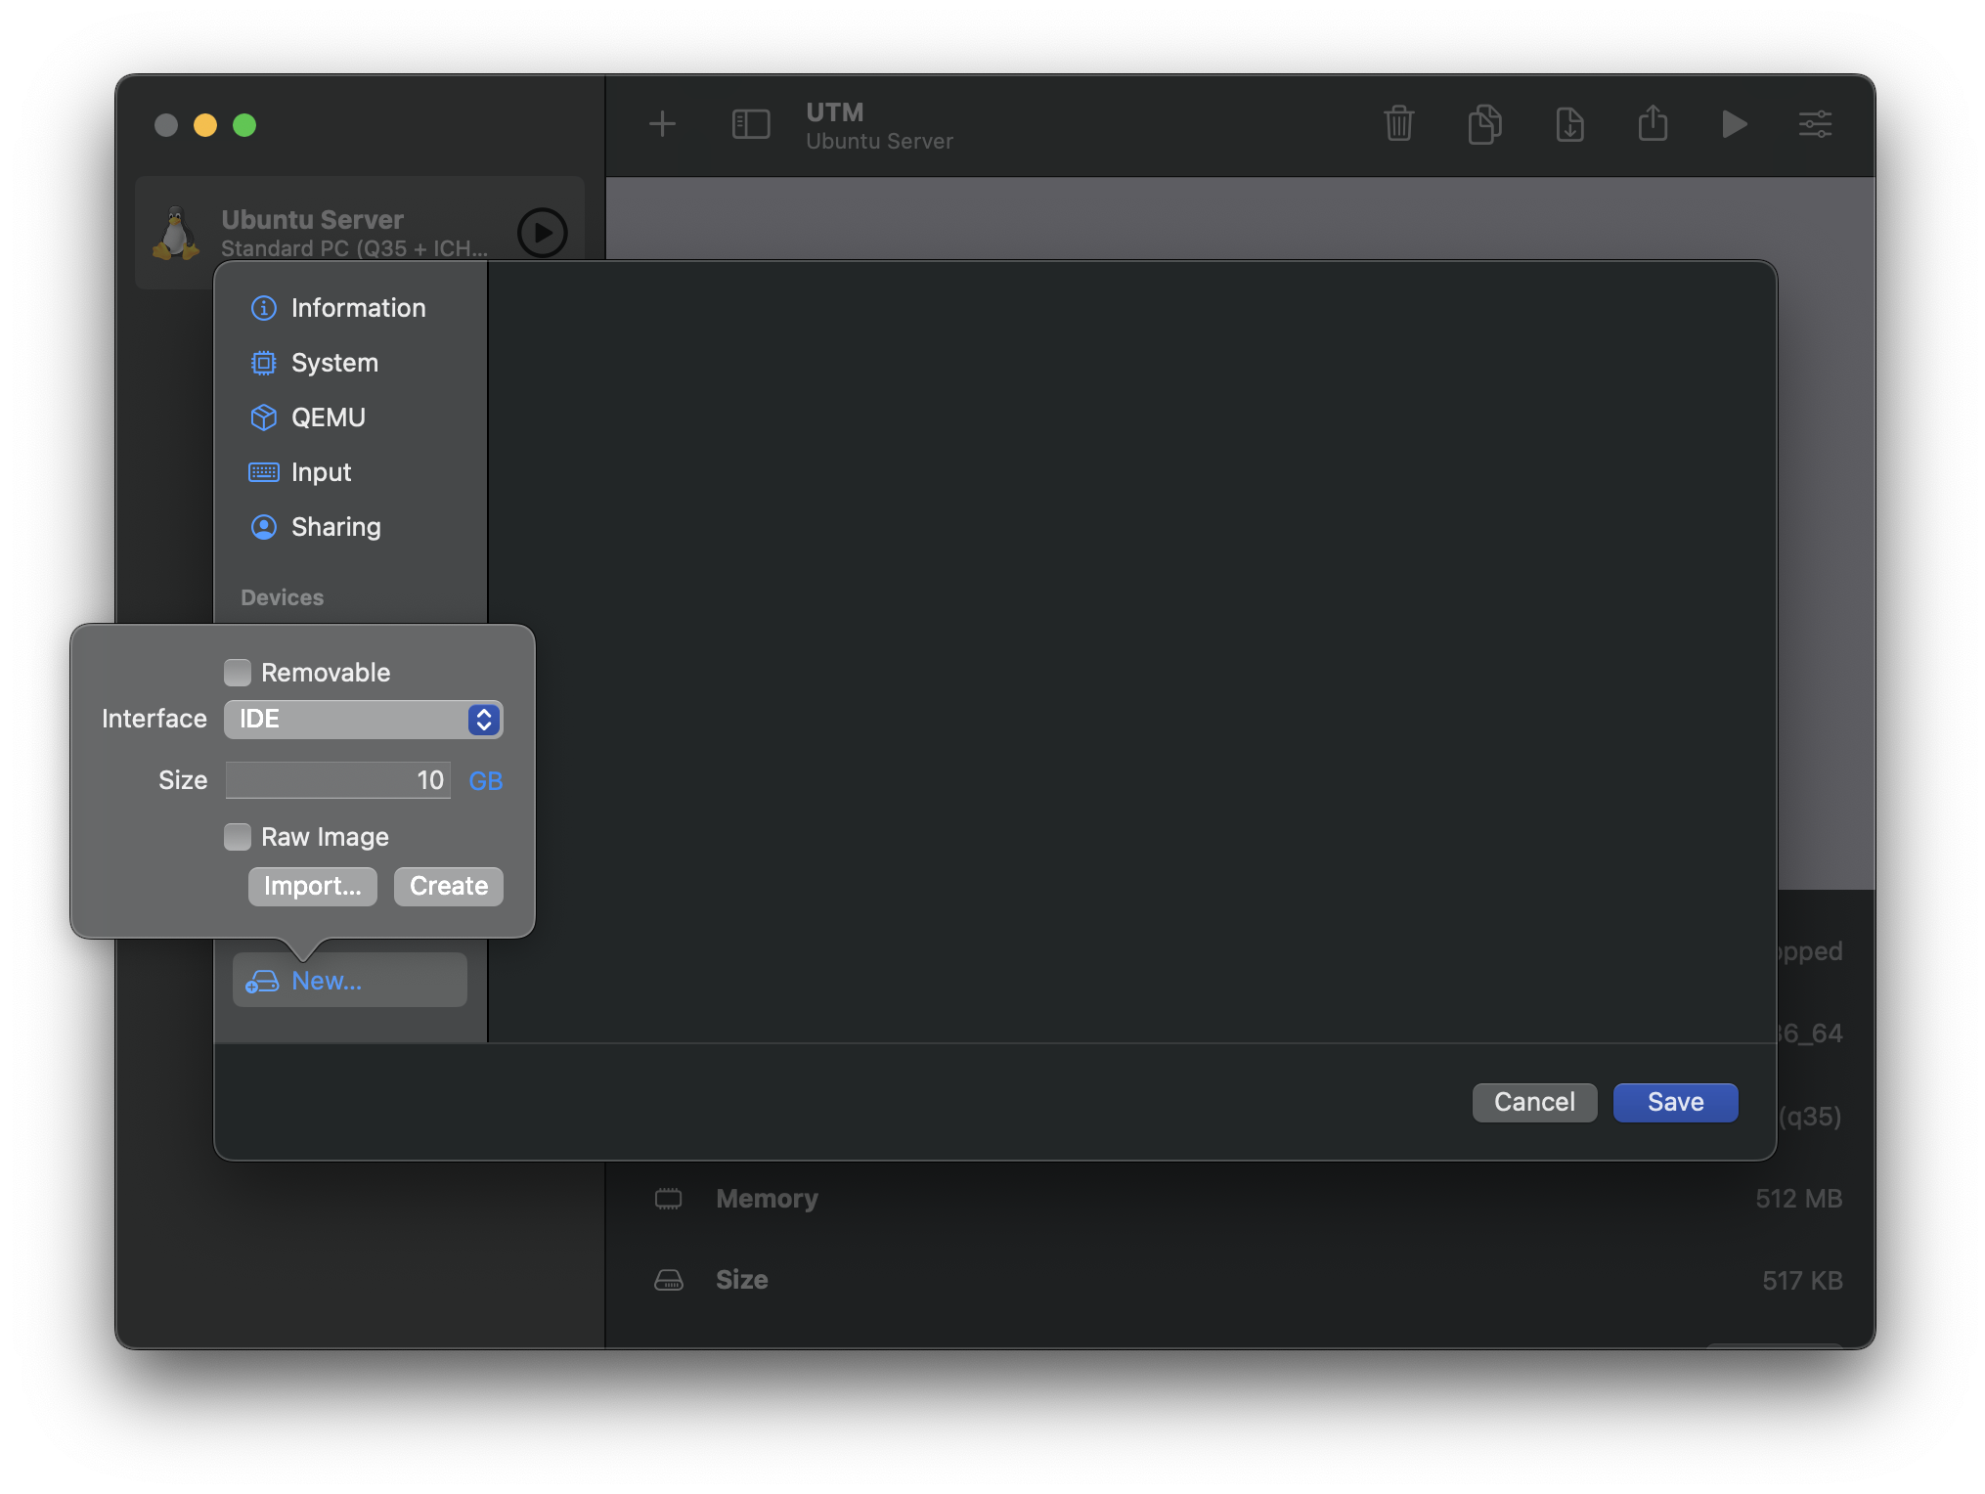Click the Devices section header

[282, 597]
